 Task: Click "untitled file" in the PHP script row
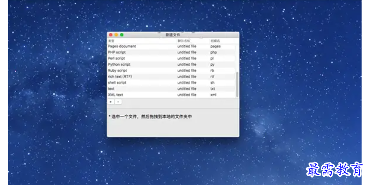coord(187,53)
